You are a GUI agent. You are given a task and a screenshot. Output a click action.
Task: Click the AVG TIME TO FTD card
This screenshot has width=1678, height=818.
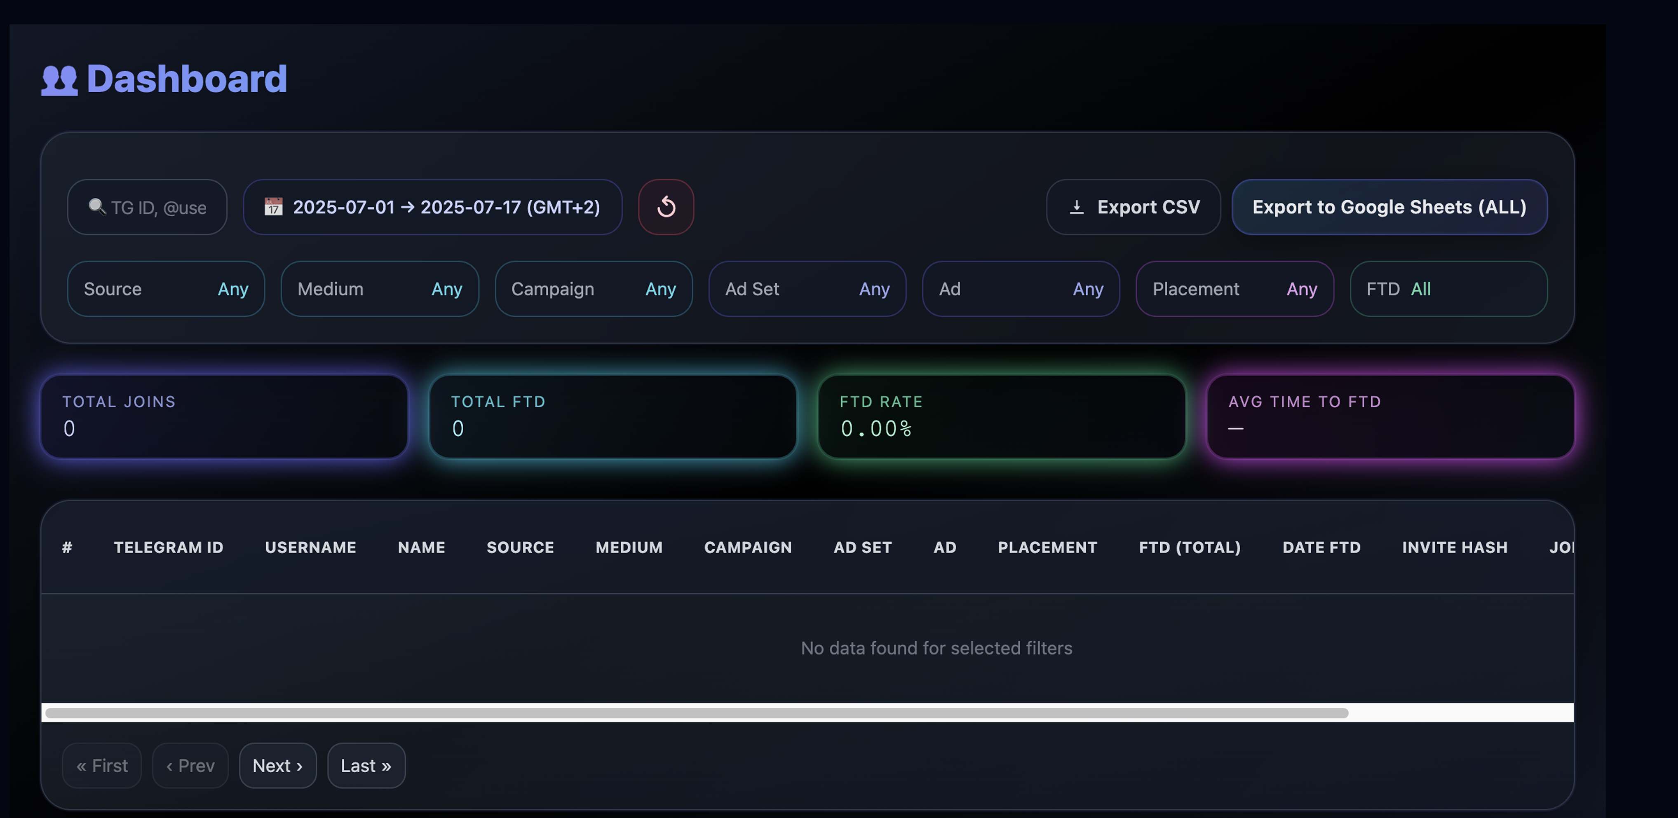coord(1390,416)
